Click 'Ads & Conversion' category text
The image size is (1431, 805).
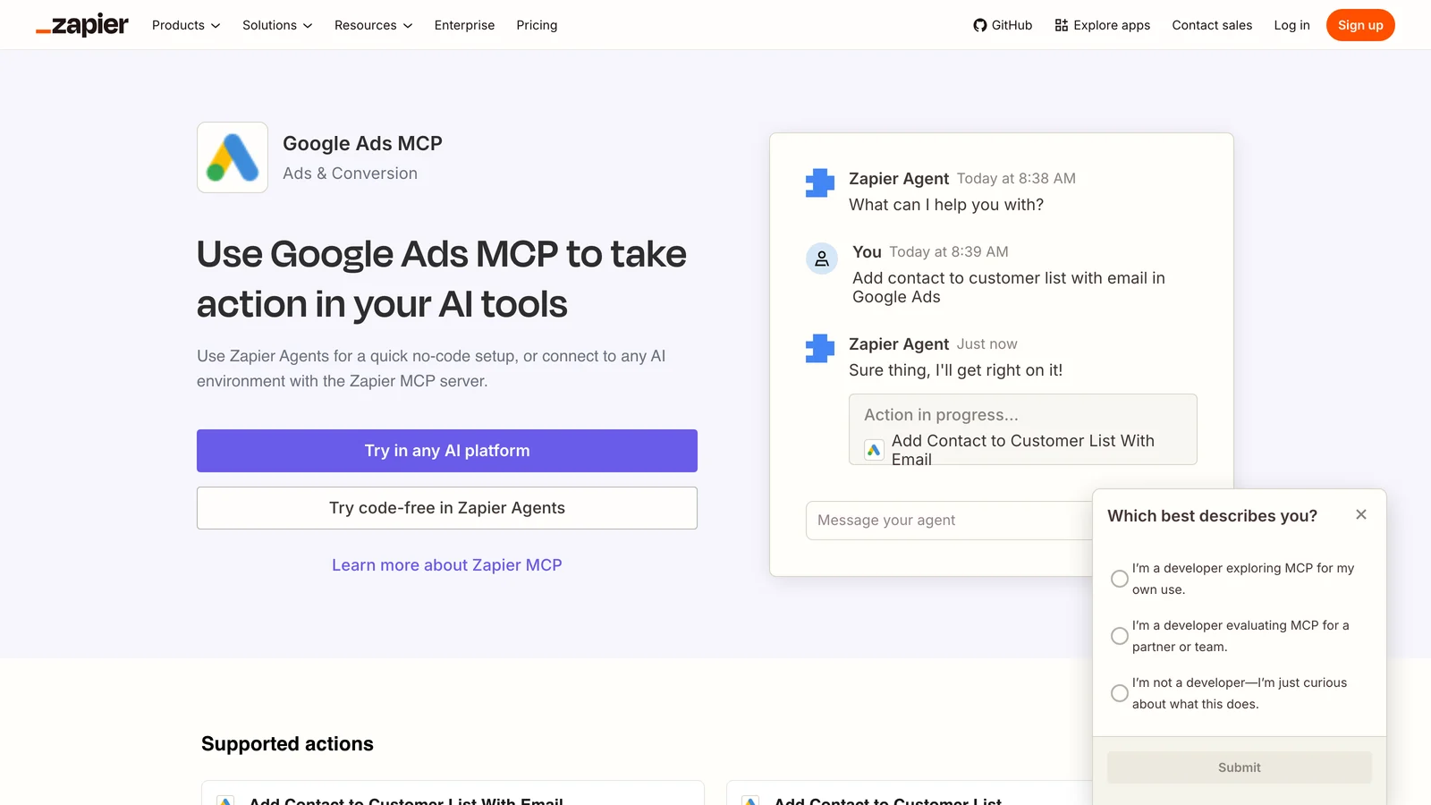pyautogui.click(x=350, y=174)
